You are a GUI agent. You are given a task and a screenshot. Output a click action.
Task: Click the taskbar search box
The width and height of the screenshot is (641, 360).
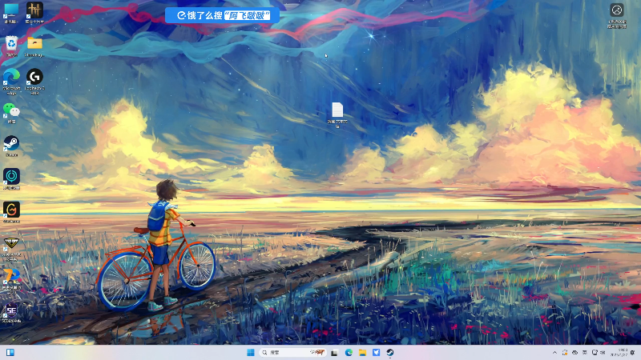292,352
